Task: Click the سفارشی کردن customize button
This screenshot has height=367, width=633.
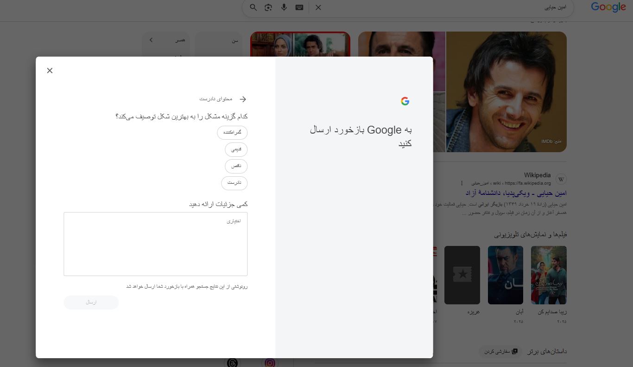Action: tap(500, 352)
